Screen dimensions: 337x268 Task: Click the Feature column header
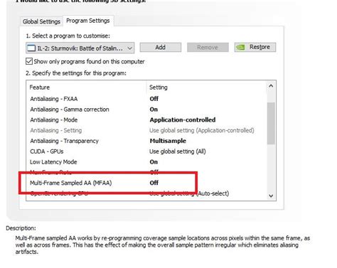coord(40,87)
